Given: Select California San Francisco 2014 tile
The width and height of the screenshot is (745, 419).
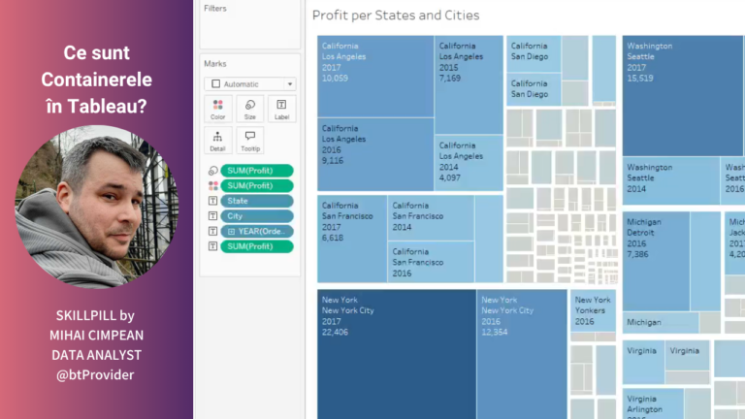Looking at the screenshot, I should pyautogui.click(x=431, y=217).
